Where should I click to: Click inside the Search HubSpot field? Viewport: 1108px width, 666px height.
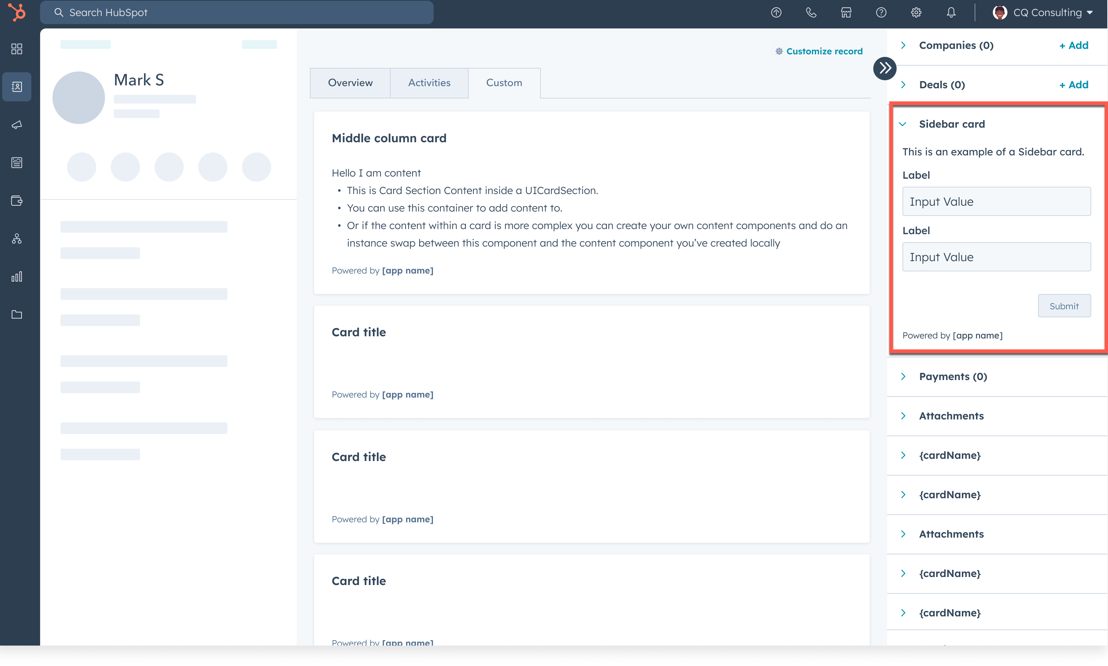click(236, 12)
